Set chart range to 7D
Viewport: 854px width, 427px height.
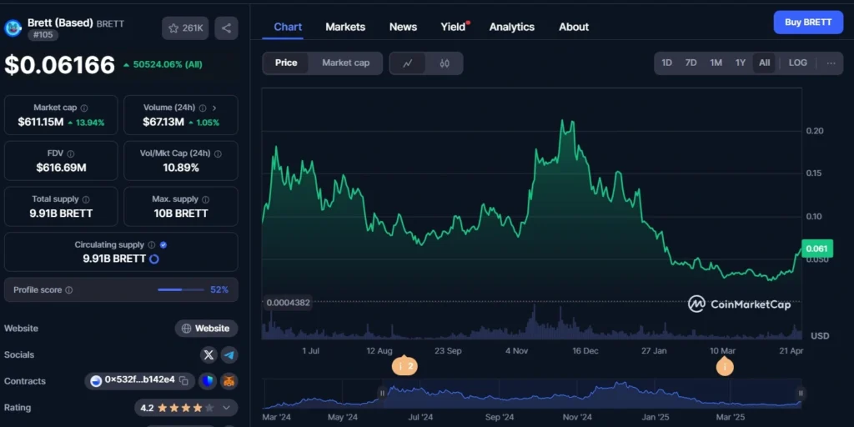coord(691,63)
